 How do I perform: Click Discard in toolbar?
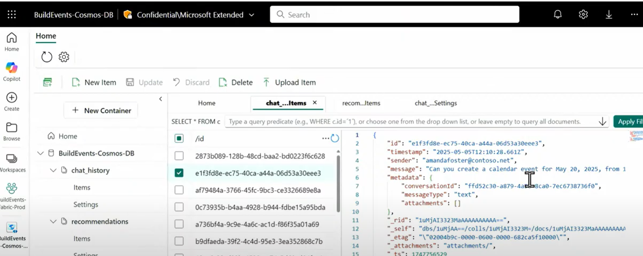[191, 82]
